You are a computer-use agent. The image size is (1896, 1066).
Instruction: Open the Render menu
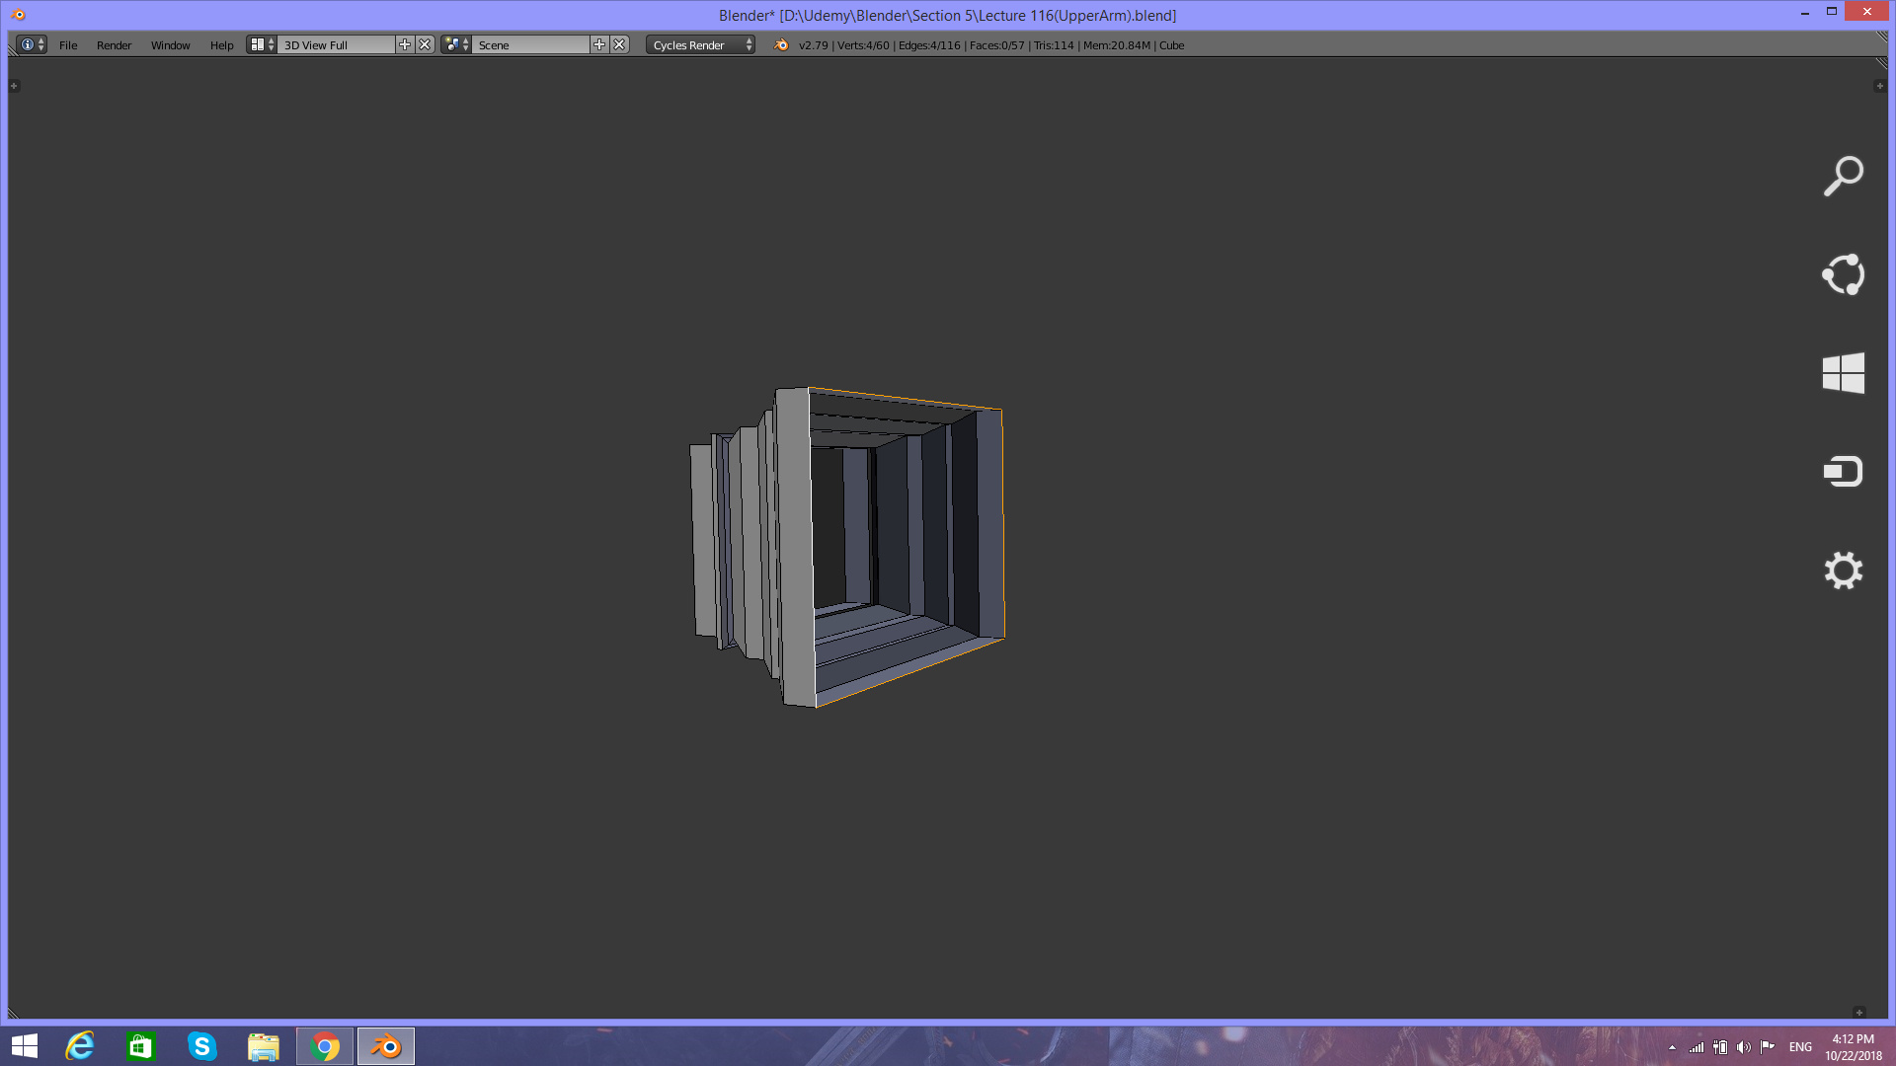[114, 45]
